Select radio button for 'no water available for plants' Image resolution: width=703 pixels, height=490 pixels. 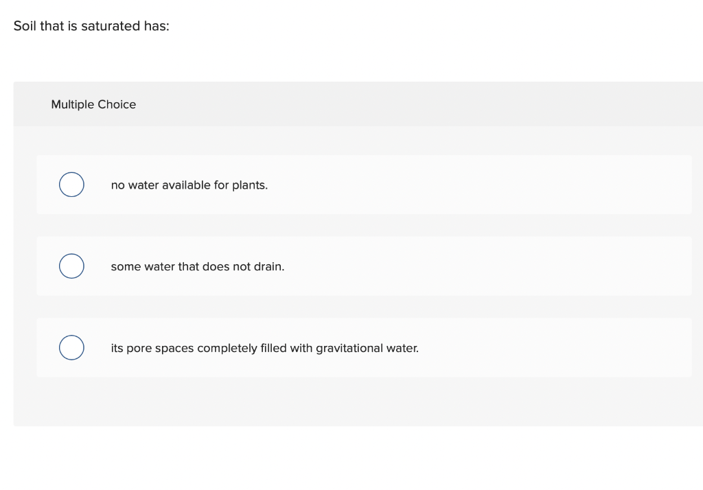pos(71,184)
